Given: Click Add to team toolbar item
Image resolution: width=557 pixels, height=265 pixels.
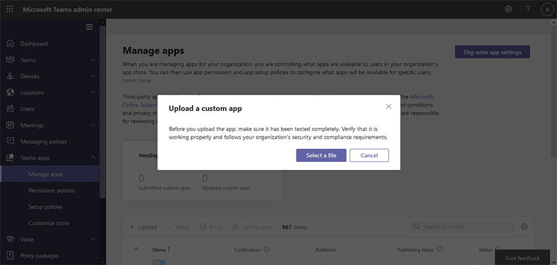Looking at the screenshot, I should pyautogui.click(x=253, y=227).
